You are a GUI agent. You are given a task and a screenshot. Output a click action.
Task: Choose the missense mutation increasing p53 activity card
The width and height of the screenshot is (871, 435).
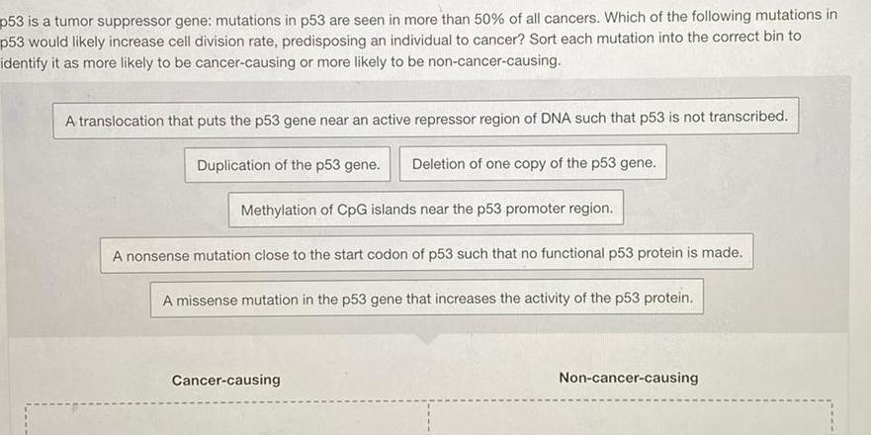427,298
